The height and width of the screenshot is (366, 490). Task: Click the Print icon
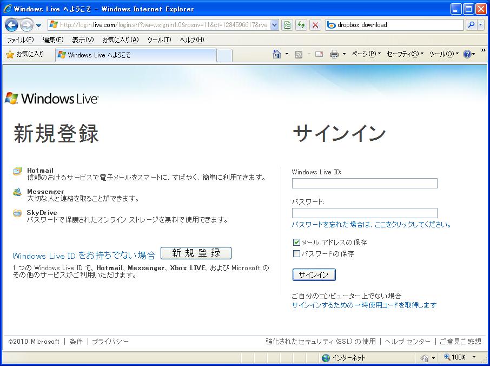pyautogui.click(x=334, y=55)
